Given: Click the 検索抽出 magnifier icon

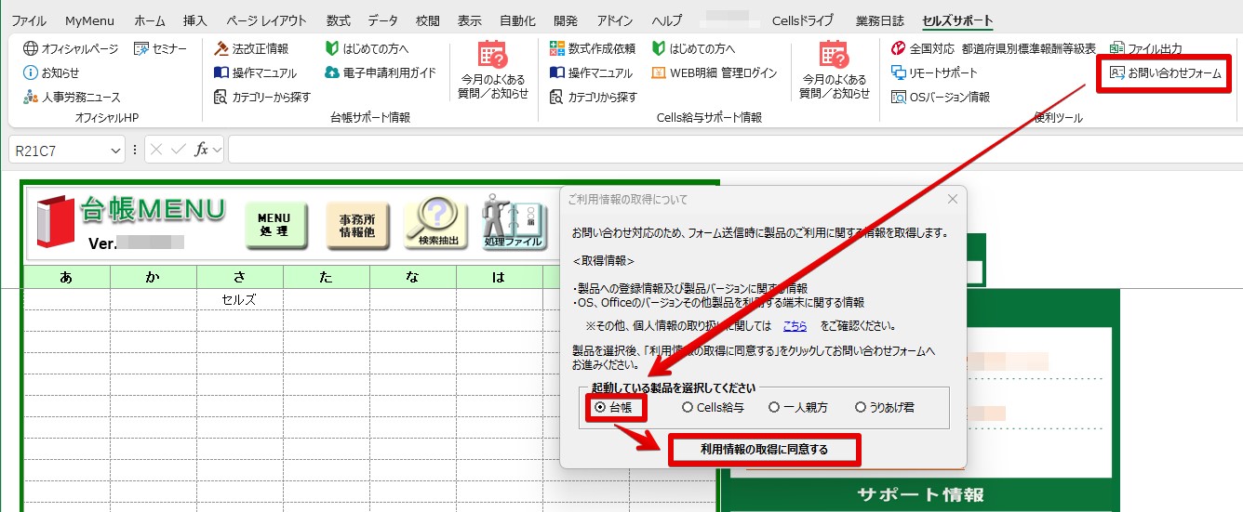Looking at the screenshot, I should [435, 222].
